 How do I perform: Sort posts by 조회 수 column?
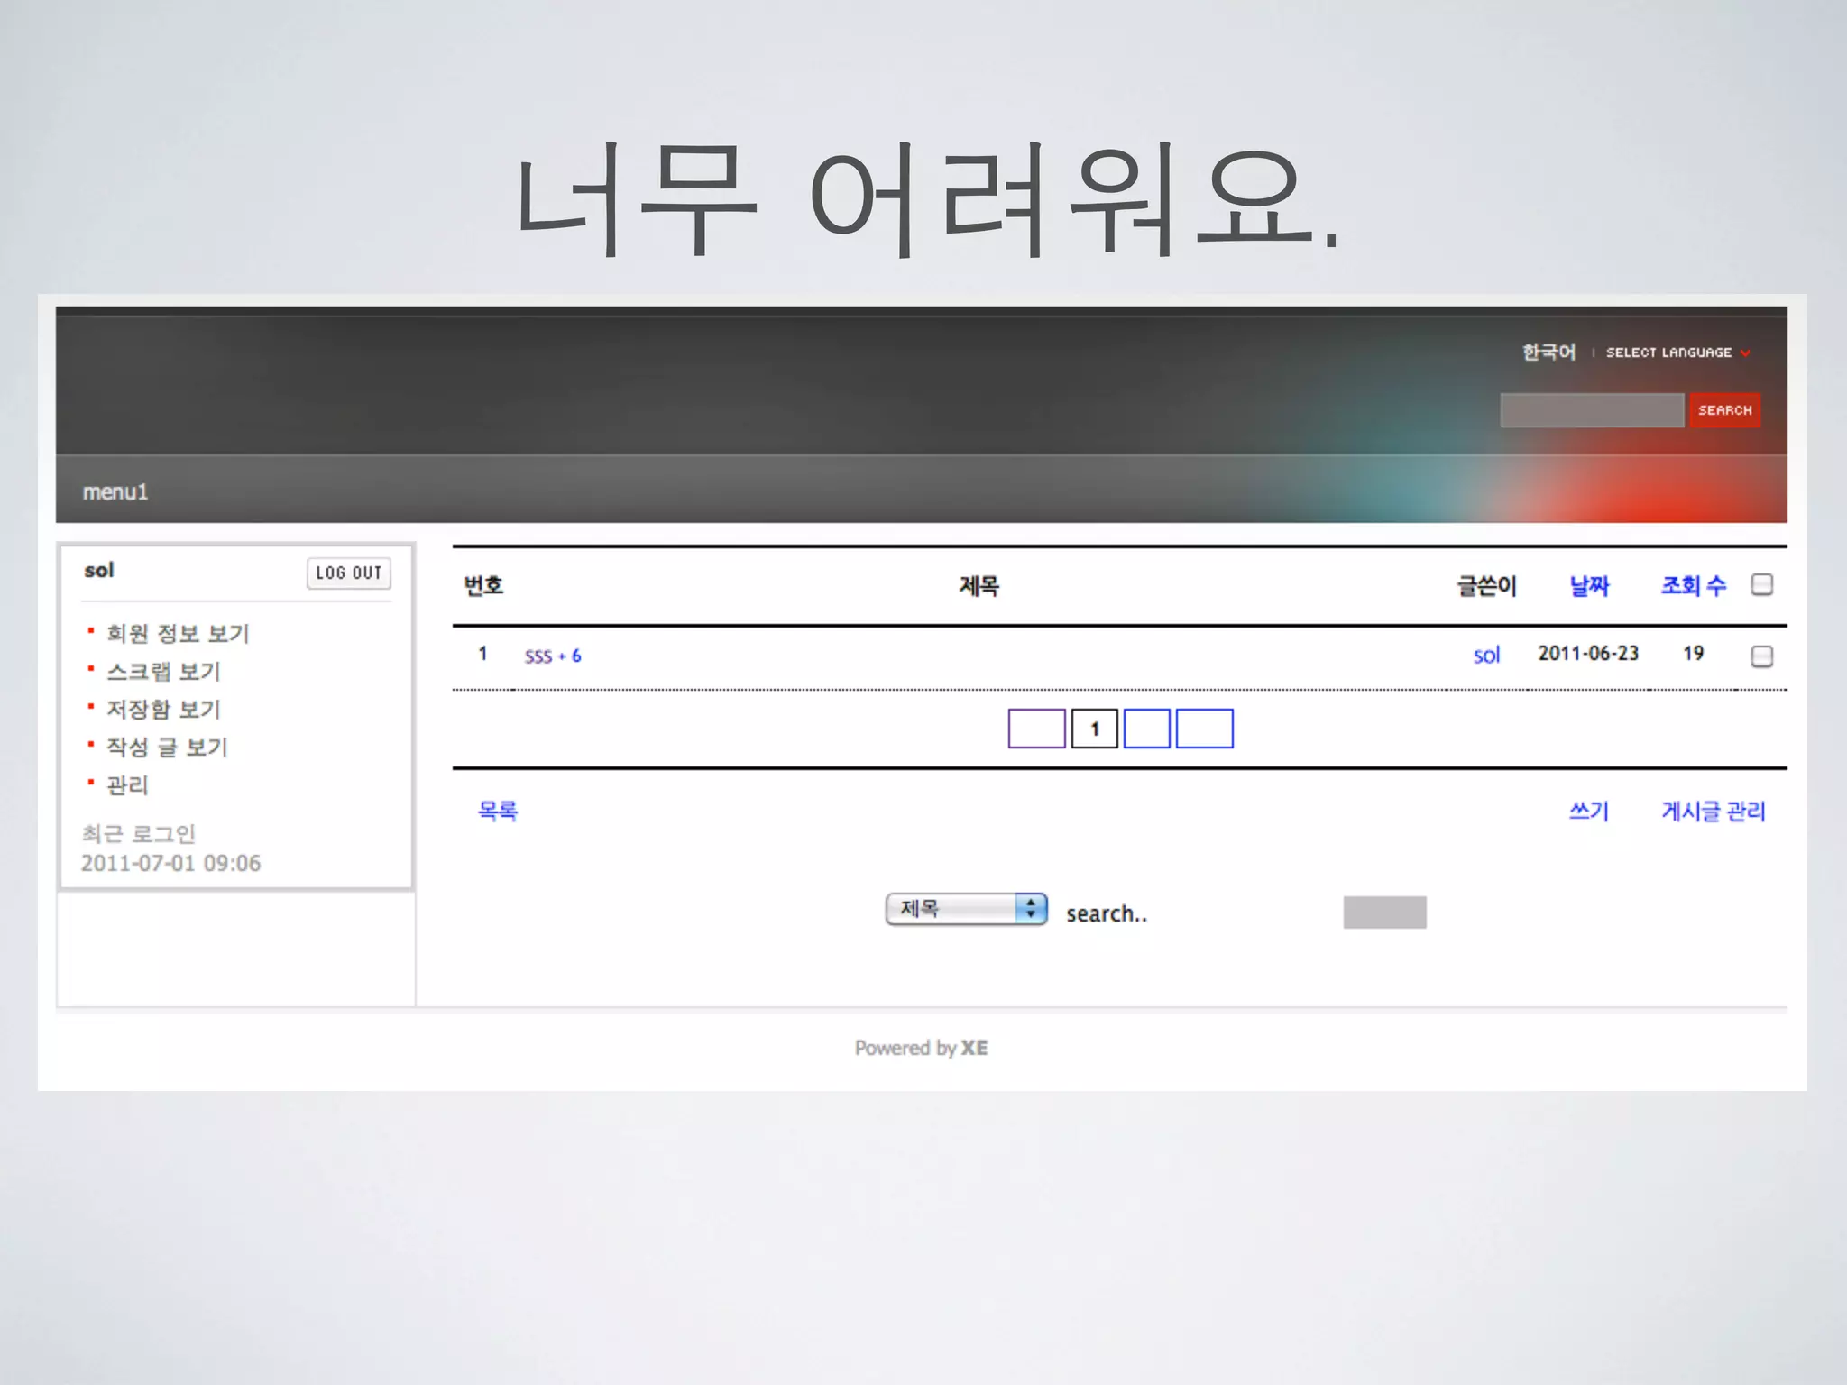pyautogui.click(x=1693, y=586)
